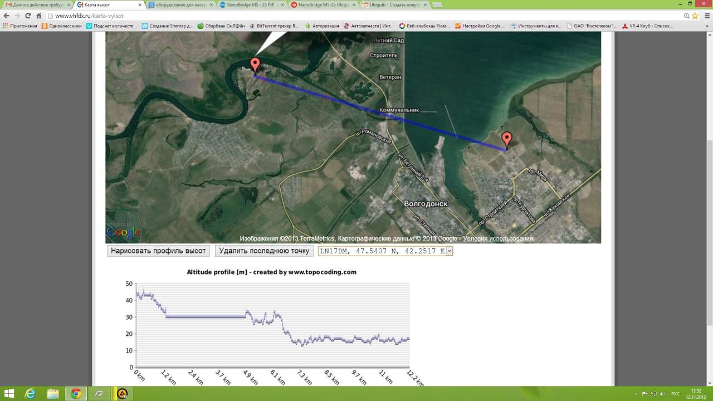Click the Altitude profile chart title
Image resolution: width=713 pixels, height=401 pixels.
click(272, 272)
